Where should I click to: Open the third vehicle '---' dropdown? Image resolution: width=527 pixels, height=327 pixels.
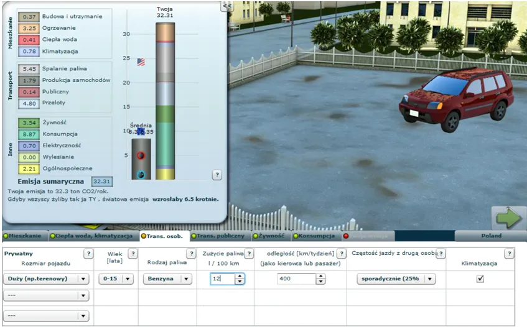pos(46,316)
